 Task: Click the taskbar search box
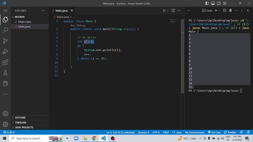coord(36,138)
